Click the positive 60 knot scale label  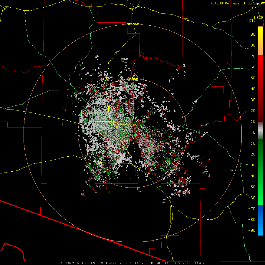pos(253,67)
